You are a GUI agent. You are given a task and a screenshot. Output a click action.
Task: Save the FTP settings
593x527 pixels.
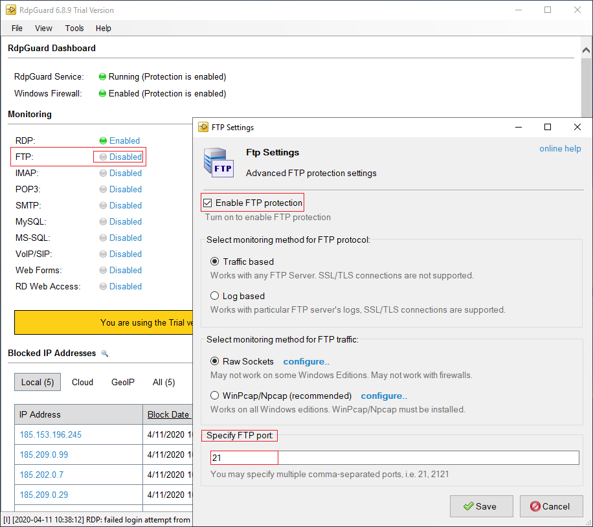click(x=482, y=506)
